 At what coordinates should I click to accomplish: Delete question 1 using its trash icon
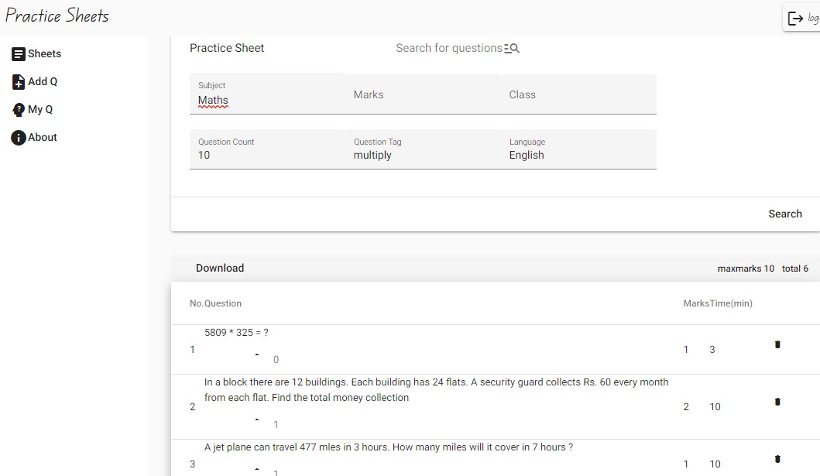[777, 344]
